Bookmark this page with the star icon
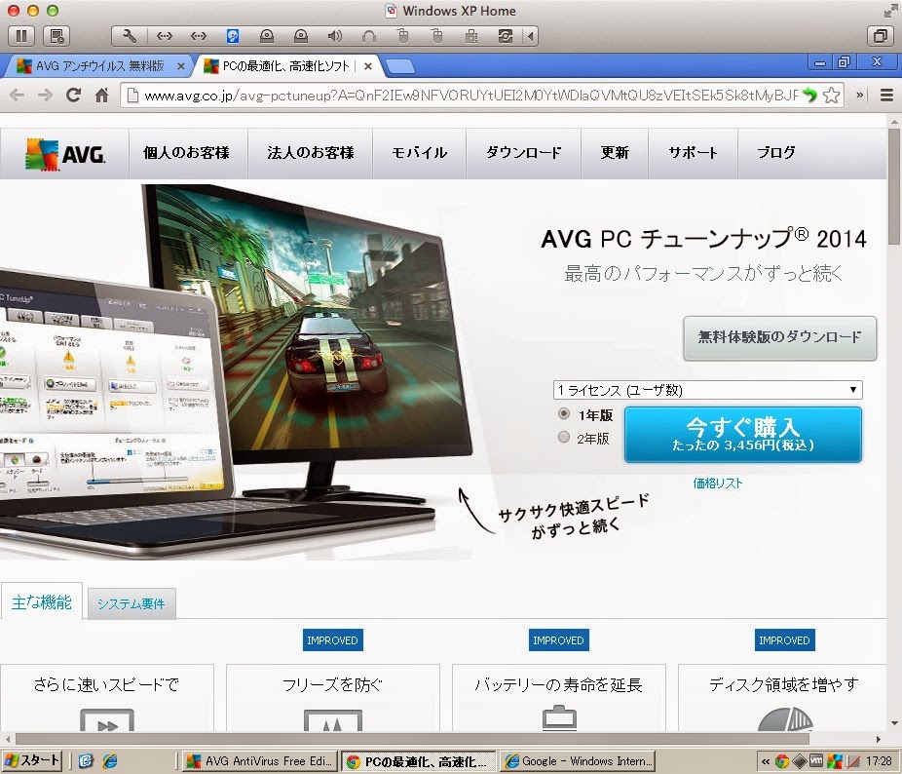The image size is (902, 774). [x=831, y=95]
